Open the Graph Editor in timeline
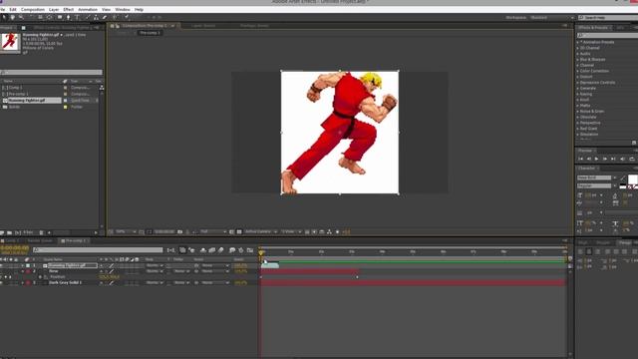Image resolution: width=638 pixels, height=359 pixels. (250, 250)
